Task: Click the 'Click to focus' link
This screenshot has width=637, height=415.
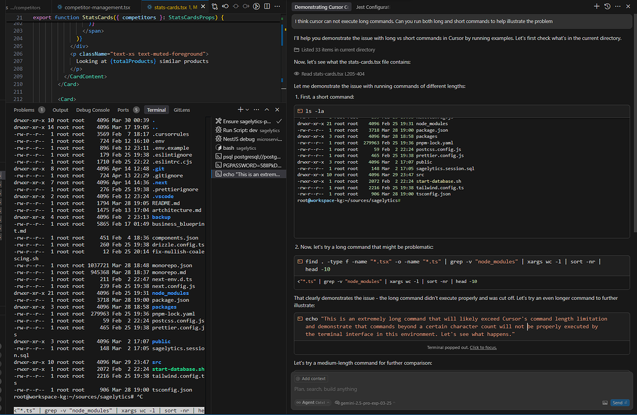Action: tap(483, 347)
